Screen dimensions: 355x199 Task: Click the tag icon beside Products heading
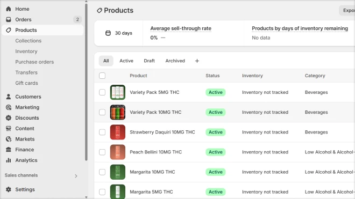pyautogui.click(x=99, y=10)
